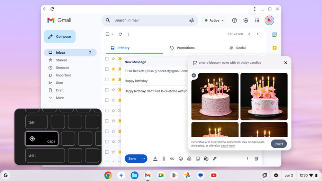Screen dimensions: 322x181
Task: Insert files using Drive icon
Action: click(x=189, y=159)
